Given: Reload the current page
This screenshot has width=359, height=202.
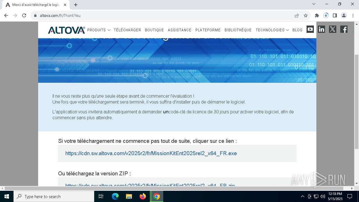Looking at the screenshot, I should 24,15.
